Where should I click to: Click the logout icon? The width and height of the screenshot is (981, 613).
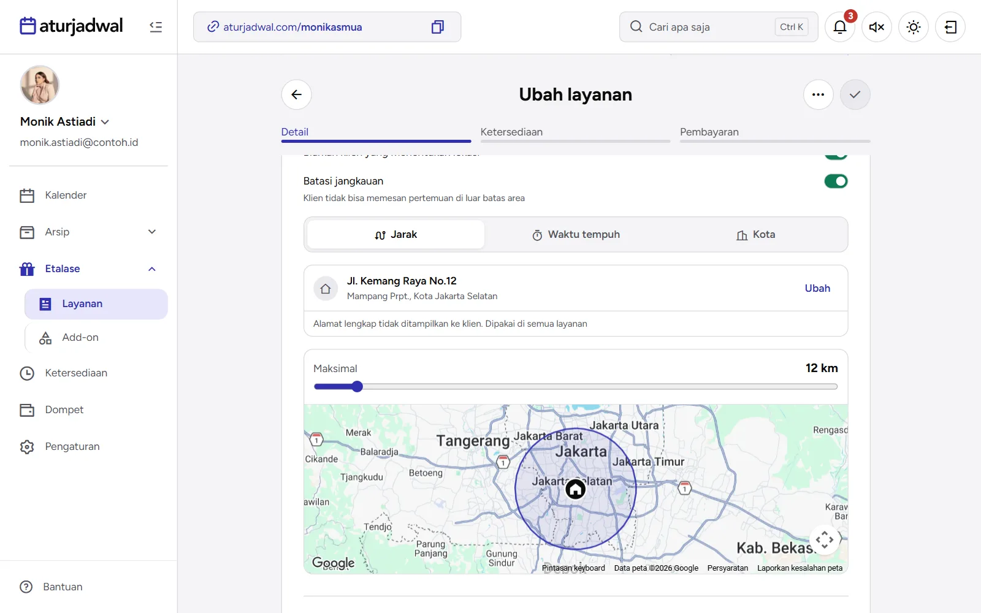point(950,27)
